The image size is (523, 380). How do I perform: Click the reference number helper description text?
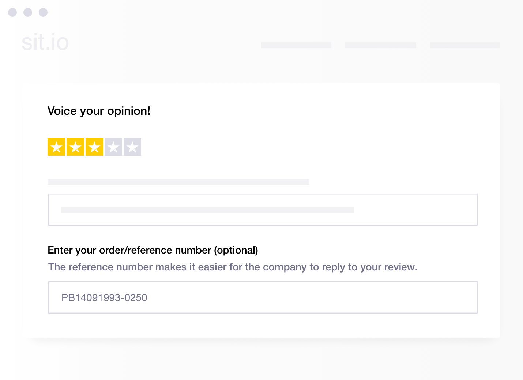coord(233,267)
